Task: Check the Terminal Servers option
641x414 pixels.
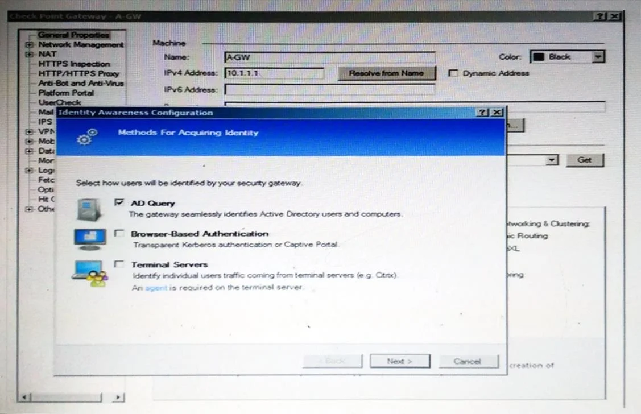Action: tap(119, 264)
